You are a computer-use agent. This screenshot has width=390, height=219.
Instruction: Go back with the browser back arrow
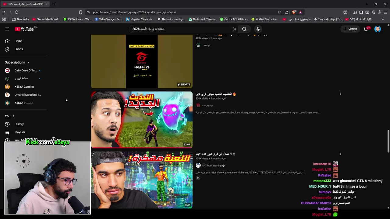(x=5, y=12)
